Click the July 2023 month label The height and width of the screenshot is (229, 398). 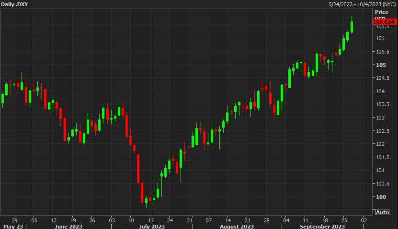coord(151,226)
